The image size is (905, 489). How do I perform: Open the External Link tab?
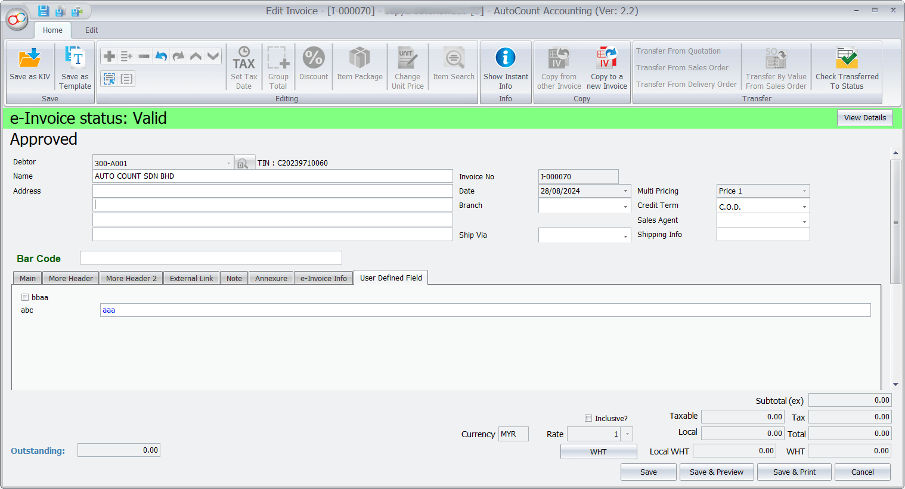191,278
